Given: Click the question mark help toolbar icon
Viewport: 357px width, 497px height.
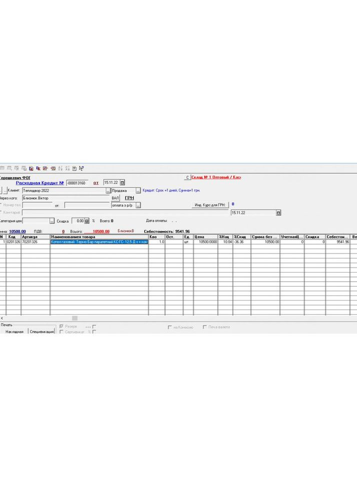Looking at the screenshot, I should 74,168.
